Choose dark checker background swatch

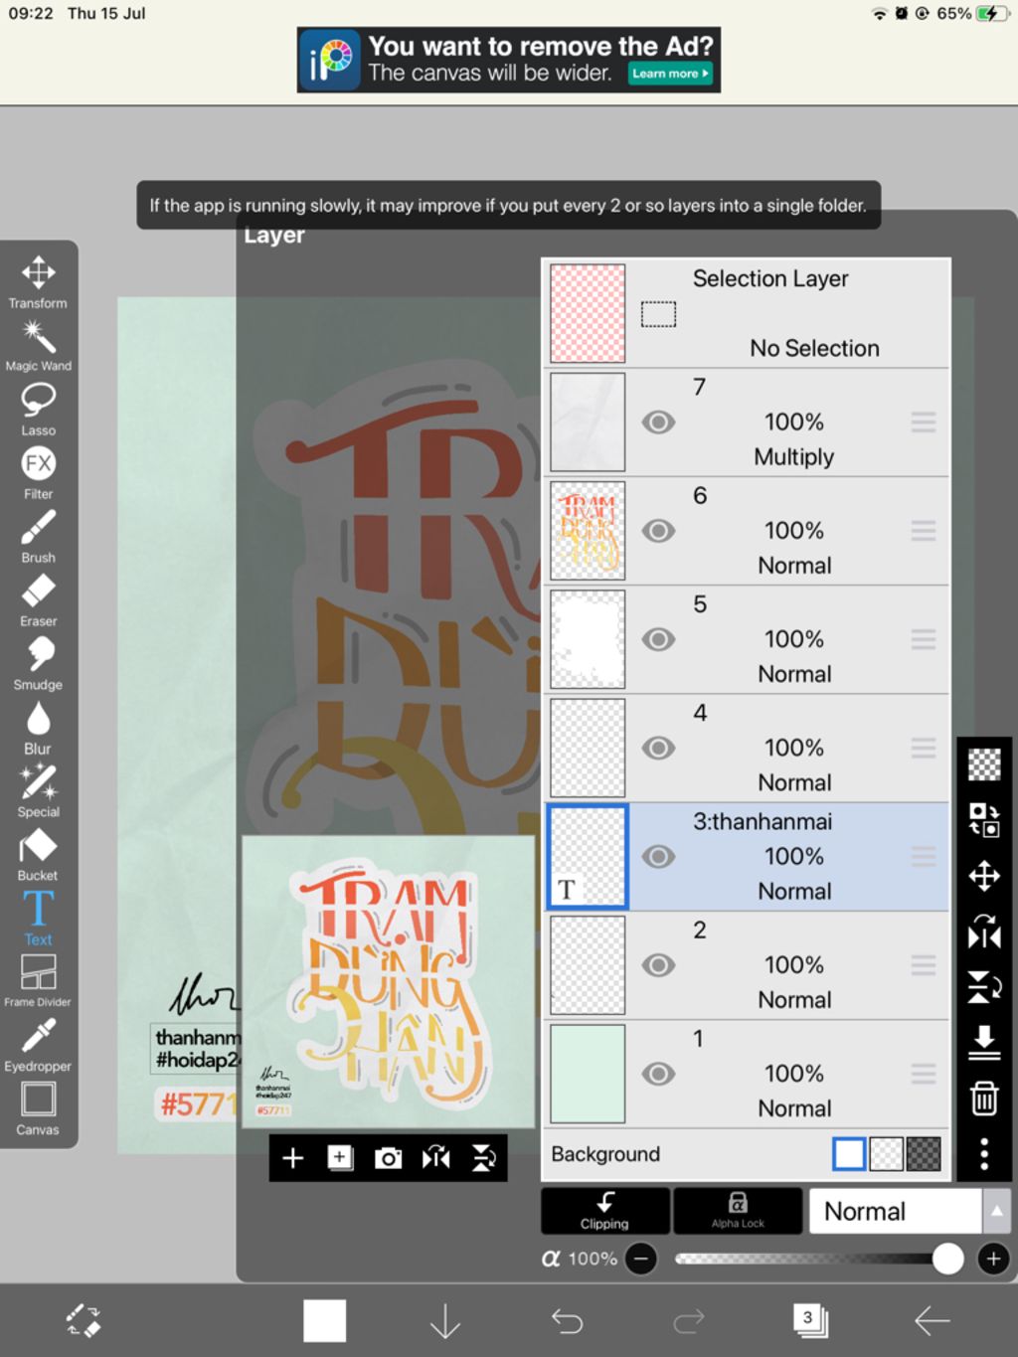[924, 1154]
